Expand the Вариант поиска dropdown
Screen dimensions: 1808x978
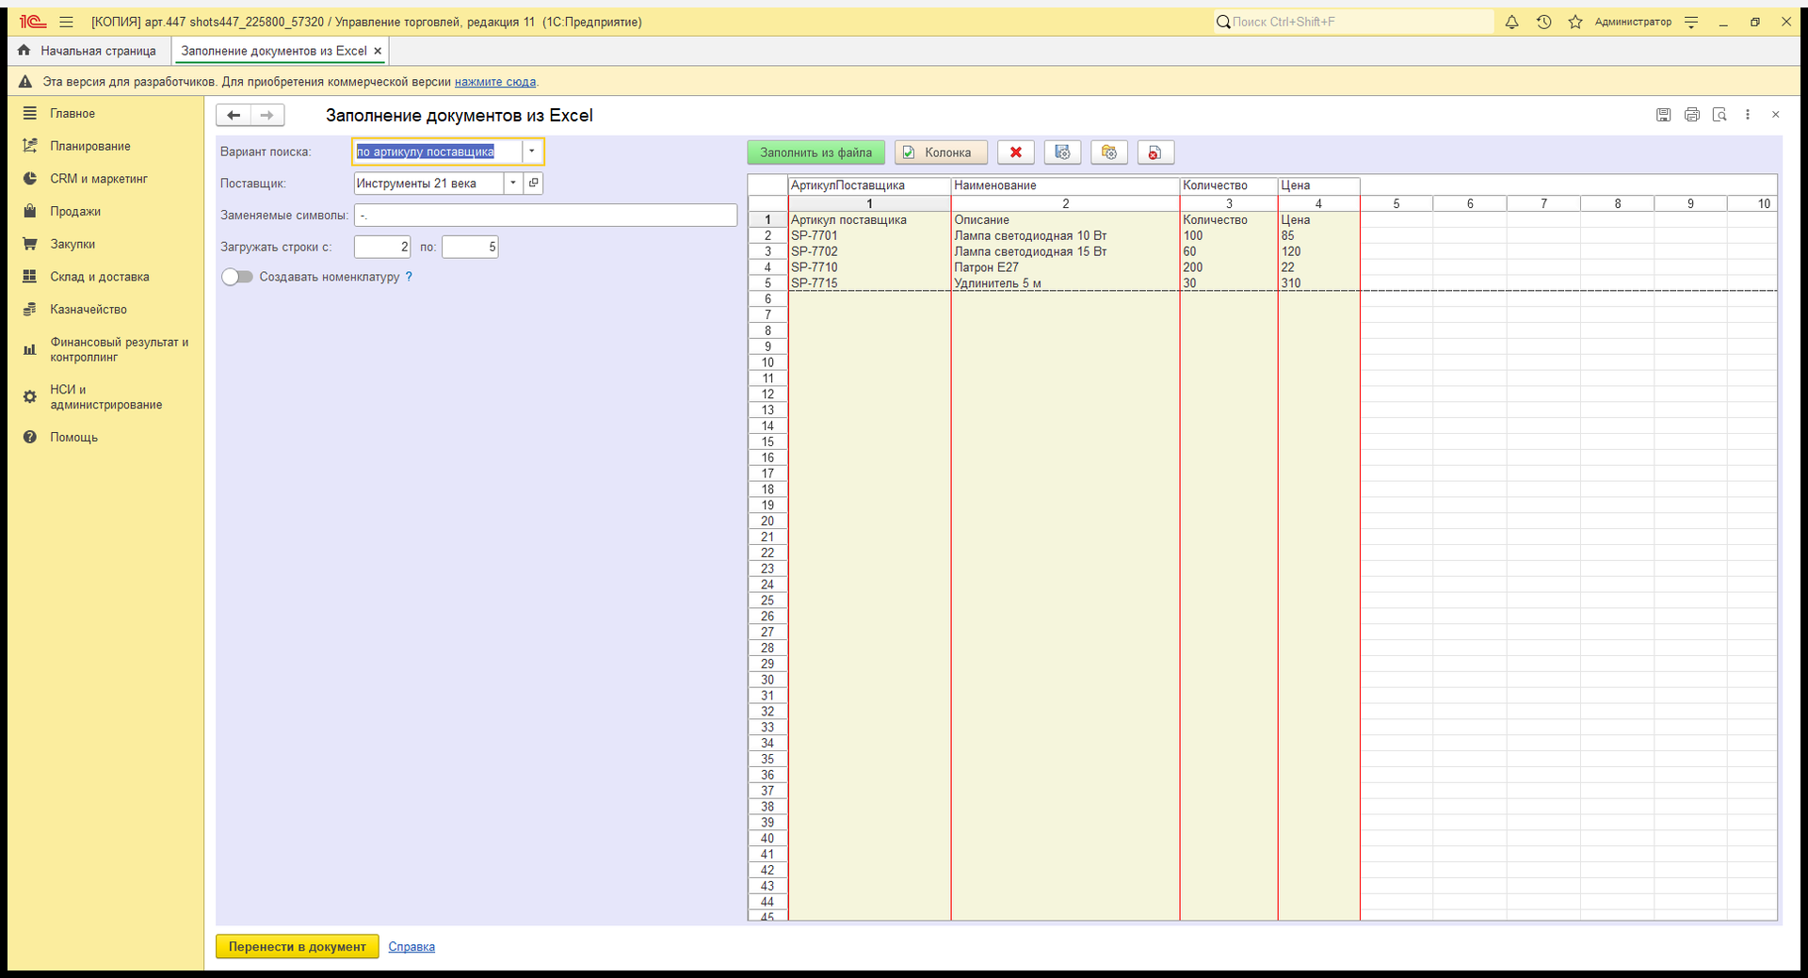(532, 152)
